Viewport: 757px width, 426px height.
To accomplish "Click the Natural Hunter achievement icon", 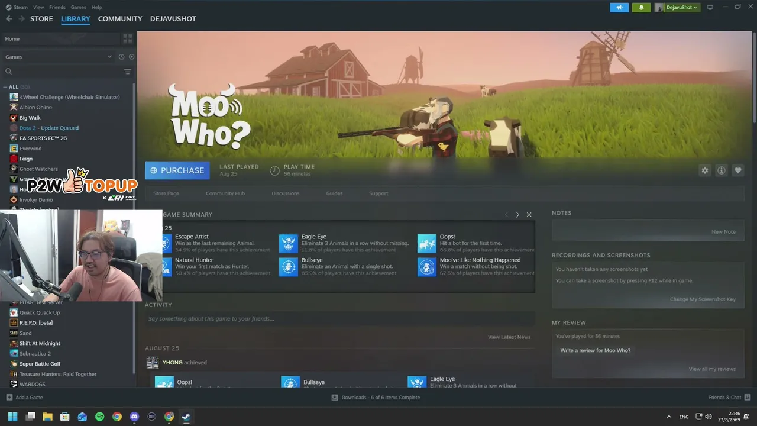I will pos(166,267).
